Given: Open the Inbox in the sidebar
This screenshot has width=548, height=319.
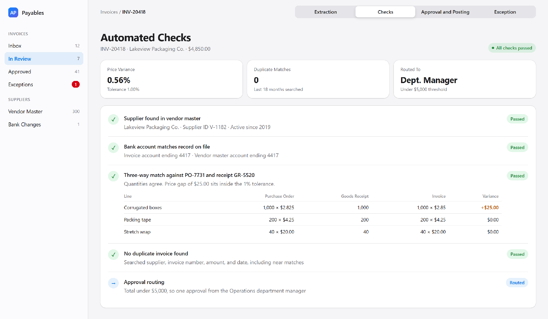Looking at the screenshot, I should pos(44,46).
